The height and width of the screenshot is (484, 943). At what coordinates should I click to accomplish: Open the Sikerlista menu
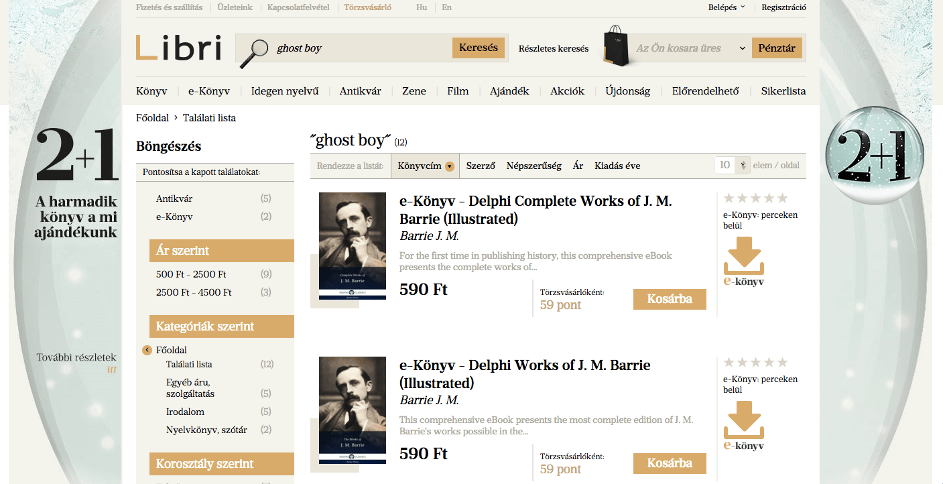783,91
